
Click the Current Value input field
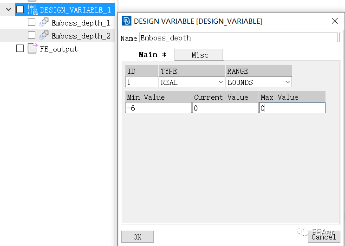225,108
